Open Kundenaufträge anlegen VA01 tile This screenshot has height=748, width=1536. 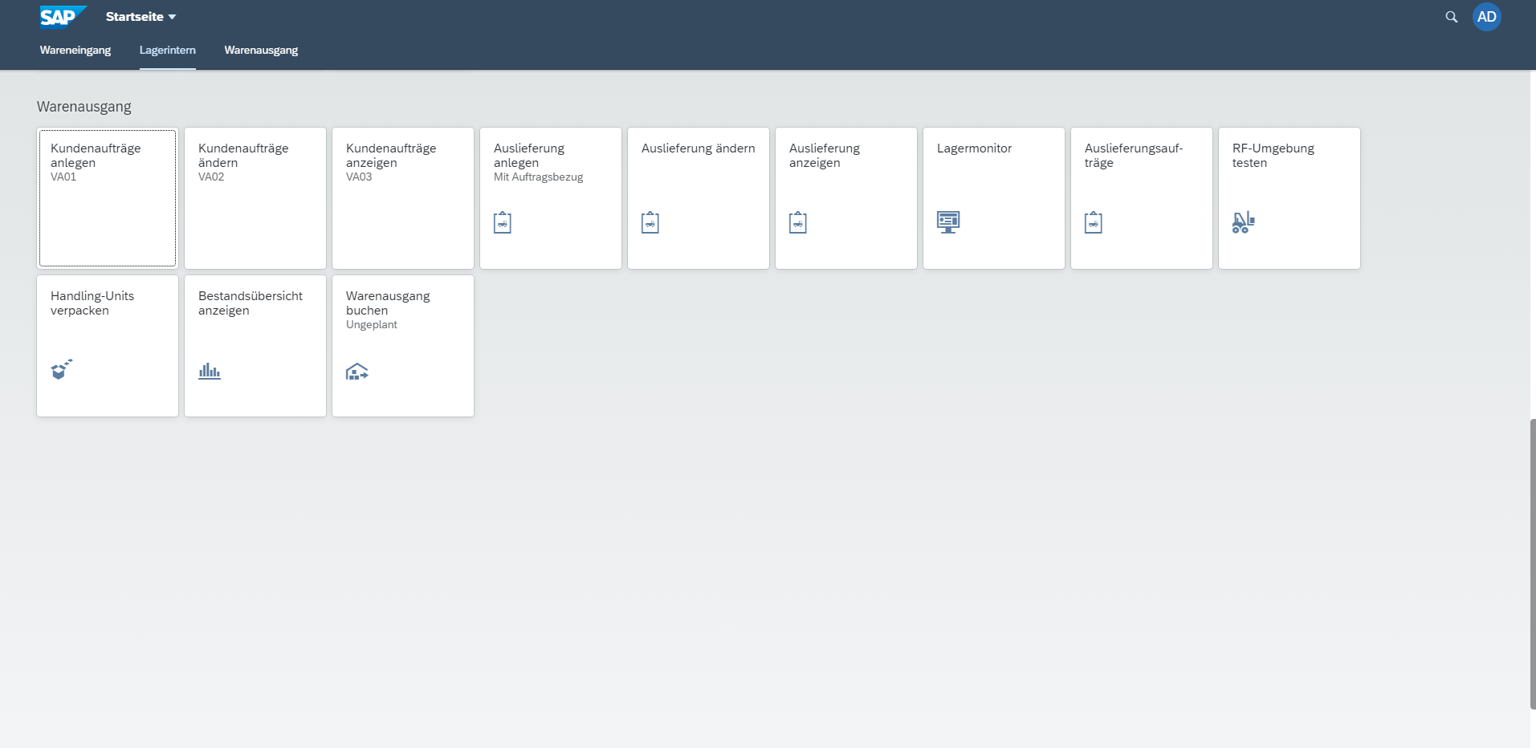tap(108, 198)
